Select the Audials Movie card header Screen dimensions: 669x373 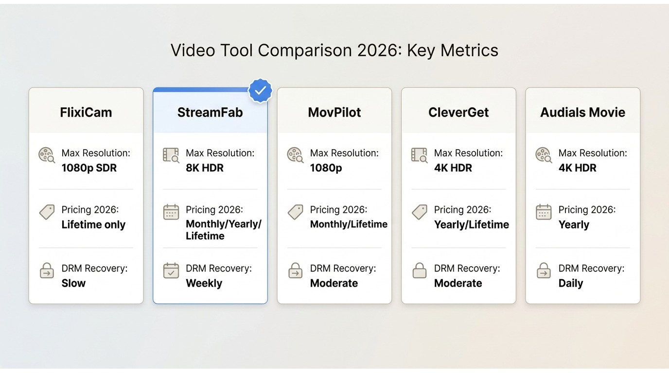point(583,111)
